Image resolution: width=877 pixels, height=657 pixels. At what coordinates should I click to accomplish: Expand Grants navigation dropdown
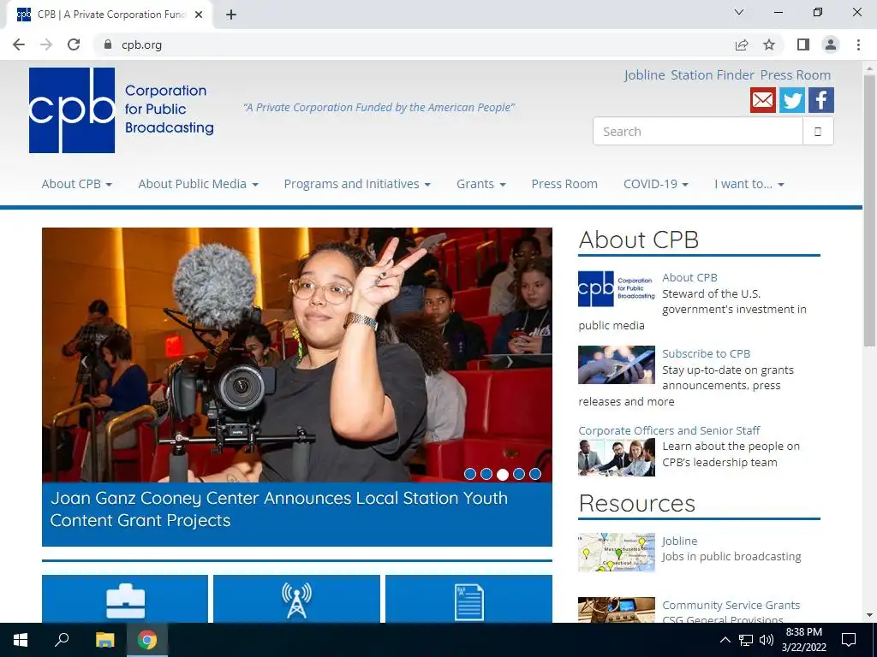tap(481, 184)
